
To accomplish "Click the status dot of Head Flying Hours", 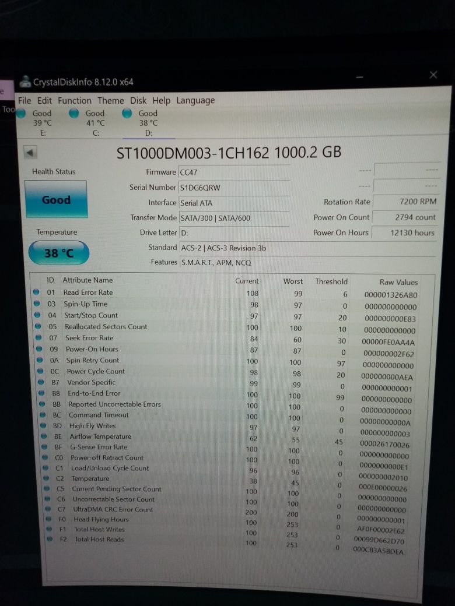I will 49,519.
